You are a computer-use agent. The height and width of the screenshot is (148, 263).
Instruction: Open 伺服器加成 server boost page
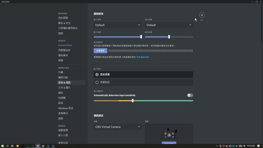point(64,50)
